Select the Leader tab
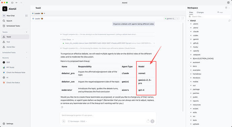The height and width of the screenshot is (127, 232). tap(37, 13)
